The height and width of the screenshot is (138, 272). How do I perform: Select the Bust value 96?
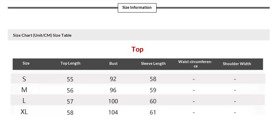pyautogui.click(x=113, y=90)
